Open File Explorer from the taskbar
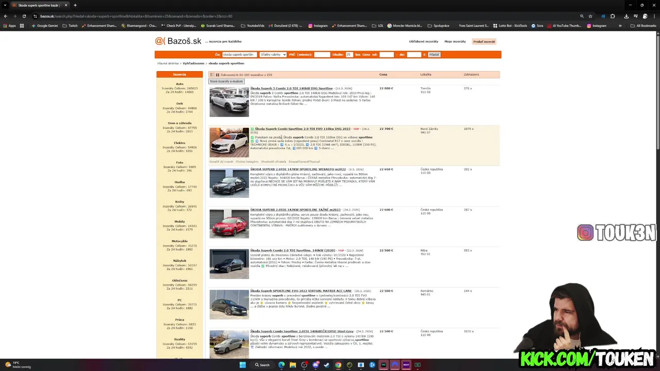Viewport: 660px width, 371px height. (293, 365)
